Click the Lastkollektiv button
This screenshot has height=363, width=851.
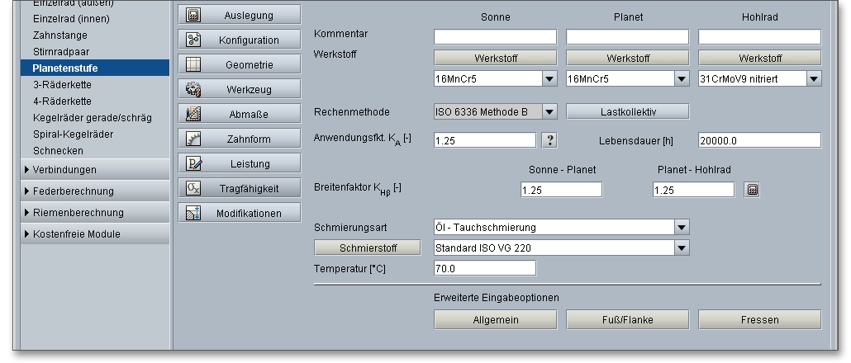(627, 111)
